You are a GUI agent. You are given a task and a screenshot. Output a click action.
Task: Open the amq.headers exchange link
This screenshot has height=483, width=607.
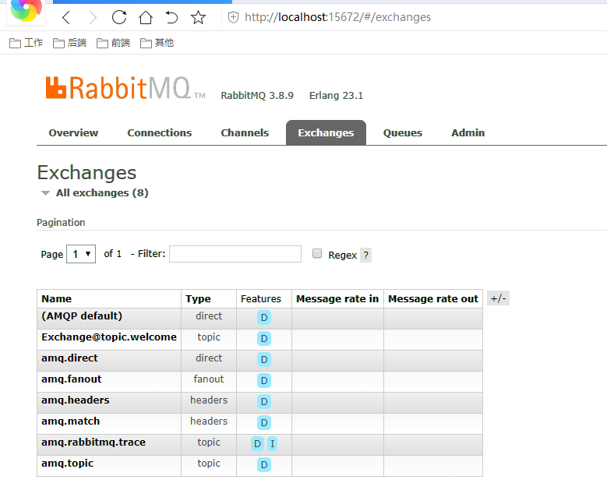76,400
